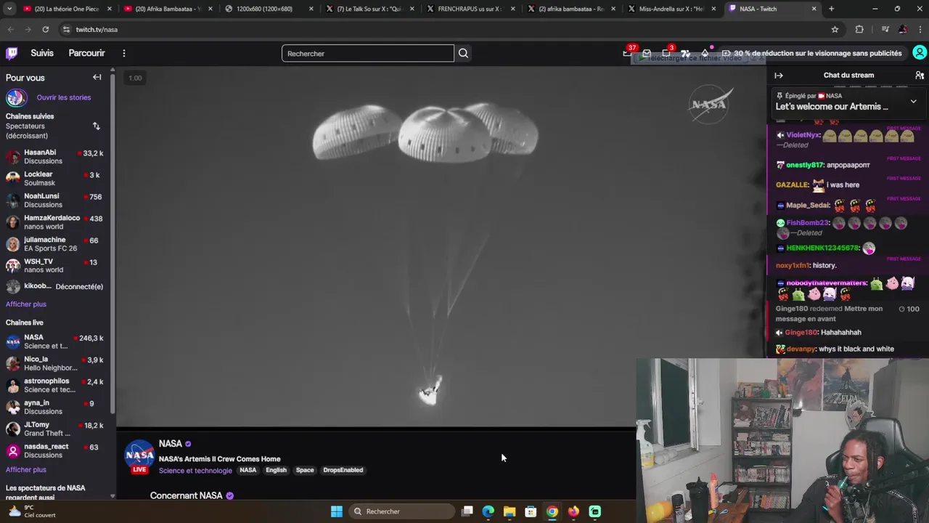Open Task View in the taskbar

(x=467, y=511)
